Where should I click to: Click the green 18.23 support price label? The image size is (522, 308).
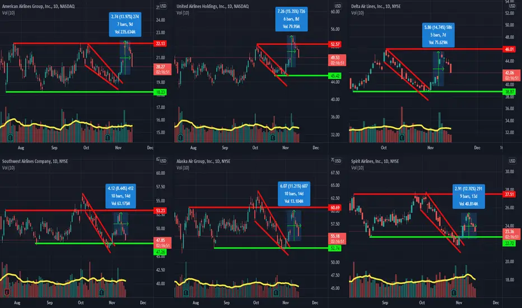tap(160, 92)
